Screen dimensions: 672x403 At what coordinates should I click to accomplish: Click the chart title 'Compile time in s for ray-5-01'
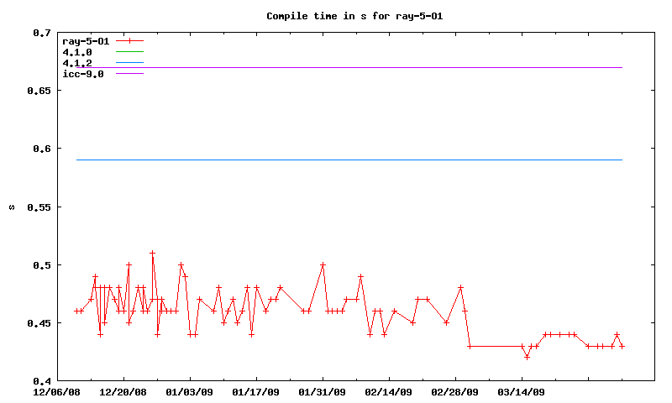(x=336, y=16)
